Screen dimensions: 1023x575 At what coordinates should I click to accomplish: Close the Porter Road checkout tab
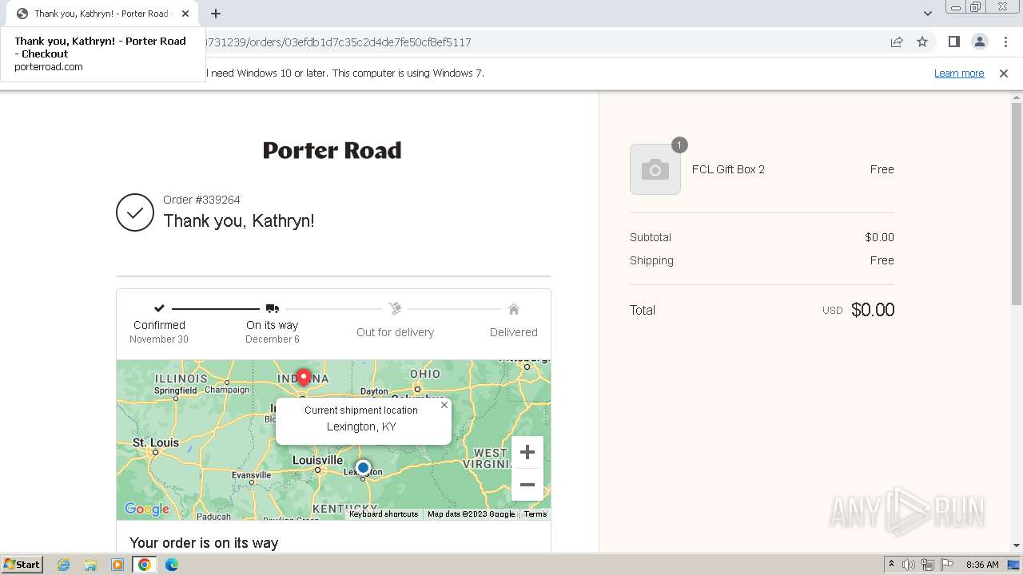click(x=185, y=14)
